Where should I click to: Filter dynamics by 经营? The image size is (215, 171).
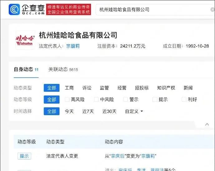pyautogui.click(x=122, y=88)
